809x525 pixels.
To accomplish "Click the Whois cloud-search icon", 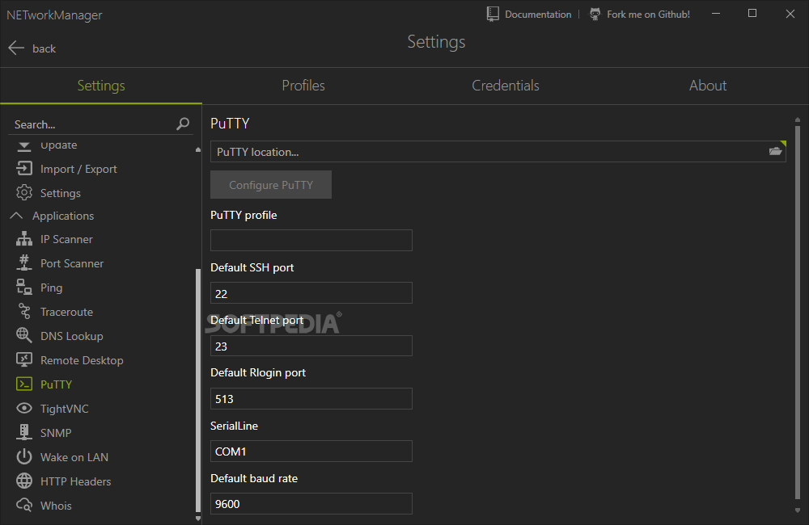I will [24, 505].
